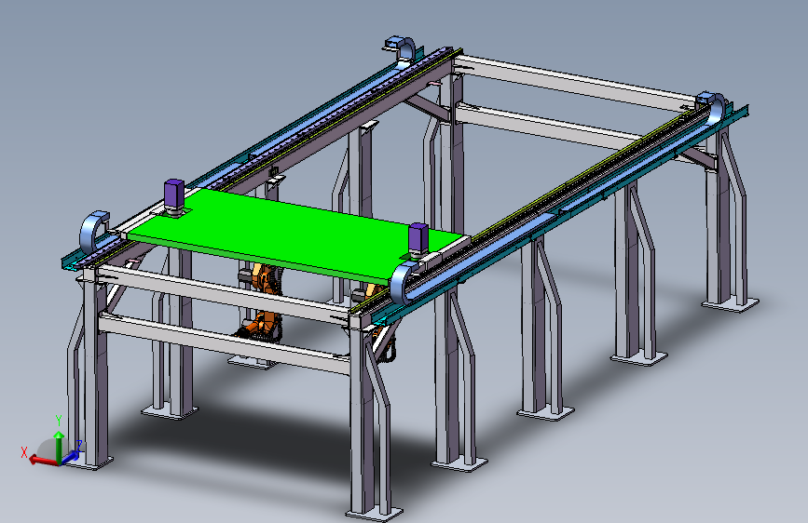This screenshot has width=808, height=523.
Task: Select the lowest front cross beam
Action: tap(225, 343)
